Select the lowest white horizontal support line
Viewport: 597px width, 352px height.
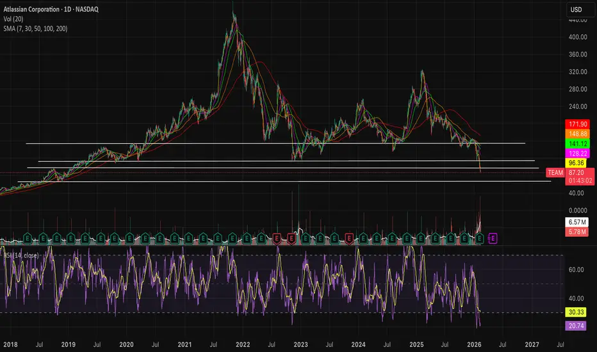pyautogui.click(x=284, y=182)
